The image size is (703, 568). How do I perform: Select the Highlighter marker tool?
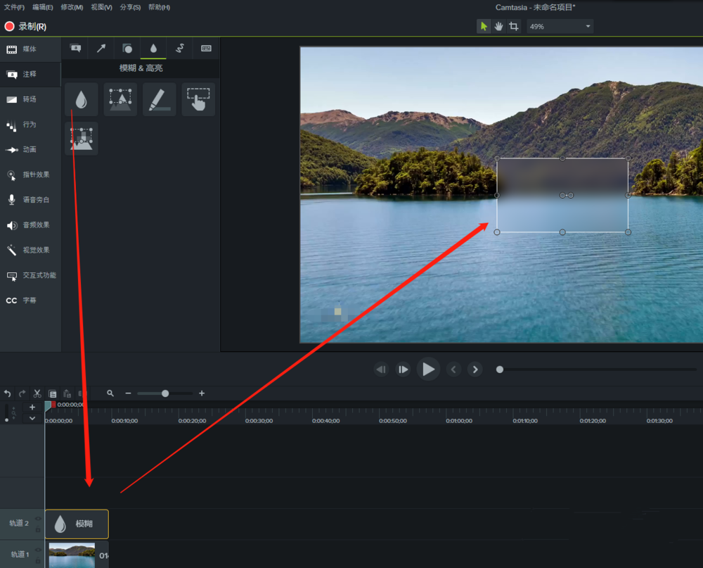click(159, 99)
